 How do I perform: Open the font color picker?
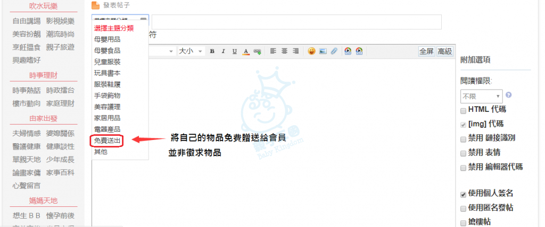tap(246, 51)
